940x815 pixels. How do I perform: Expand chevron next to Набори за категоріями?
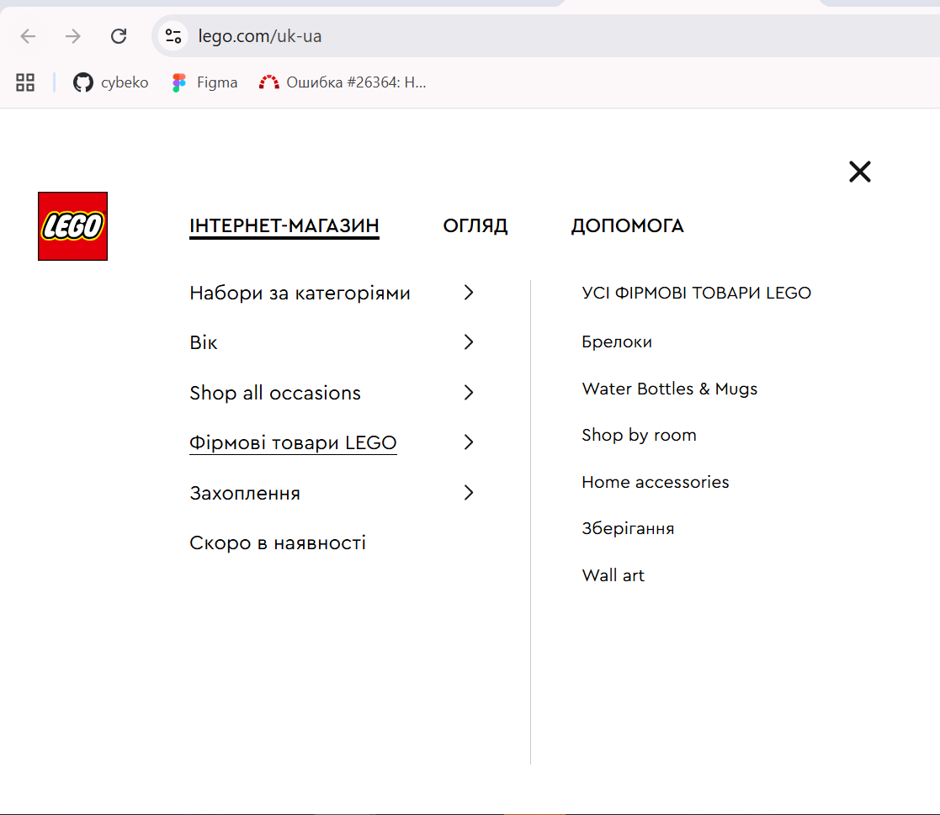click(x=469, y=293)
